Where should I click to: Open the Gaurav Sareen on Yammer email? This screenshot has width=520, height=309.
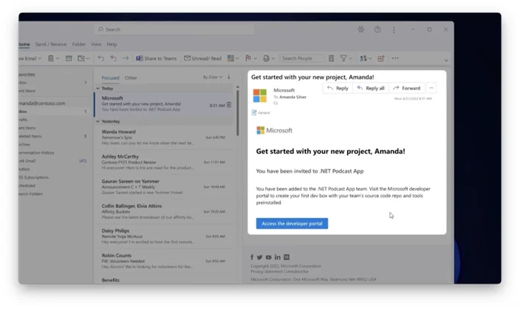tap(164, 187)
